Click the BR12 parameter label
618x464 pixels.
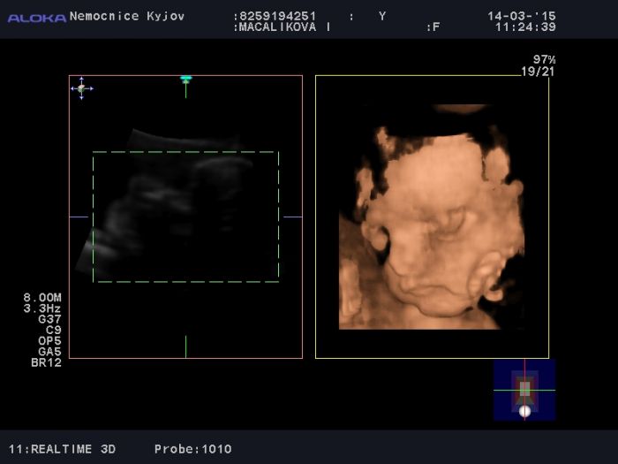tap(46, 361)
